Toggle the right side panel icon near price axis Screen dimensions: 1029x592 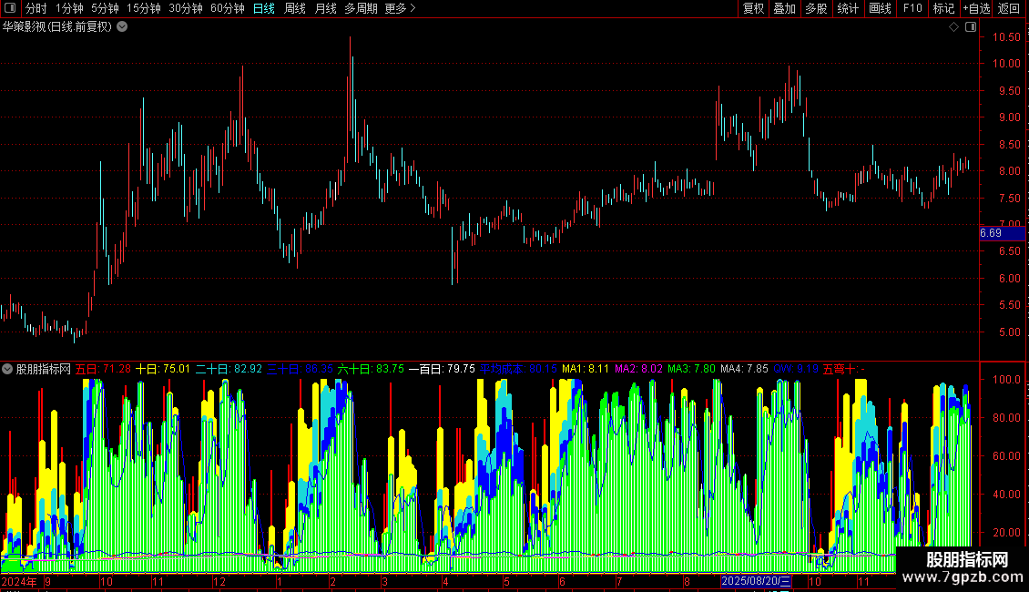click(971, 27)
